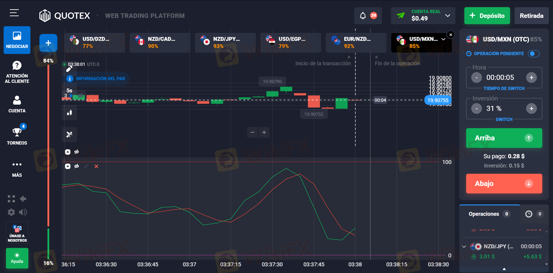Click the back arrow icon in sidebar
The width and height of the screenshot is (553, 273).
tap(23, 199)
